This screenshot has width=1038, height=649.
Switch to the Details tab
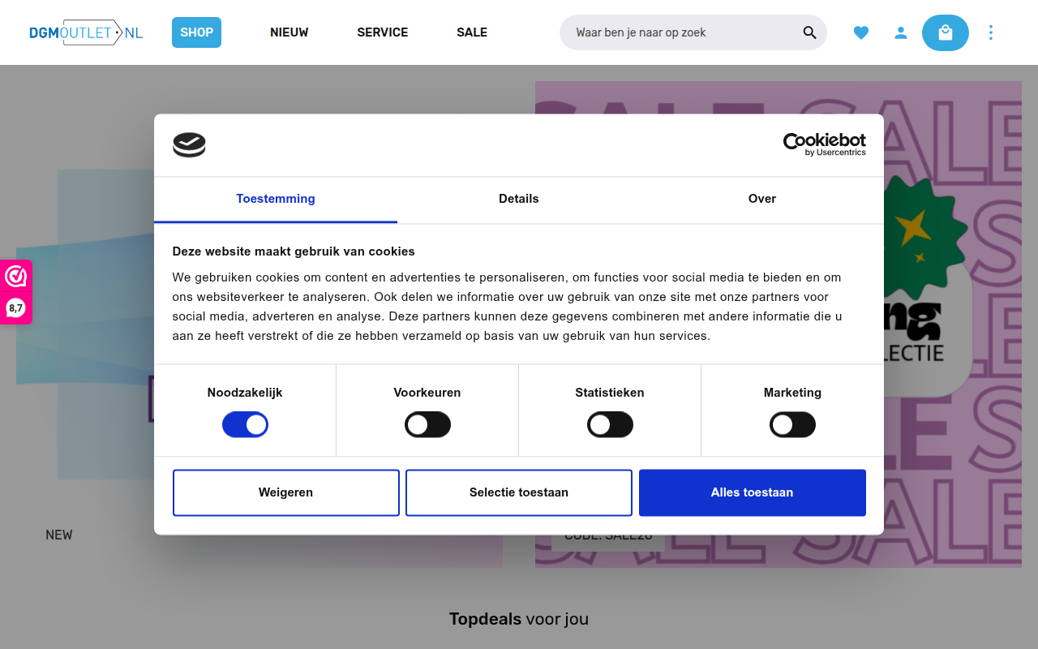coord(519,199)
